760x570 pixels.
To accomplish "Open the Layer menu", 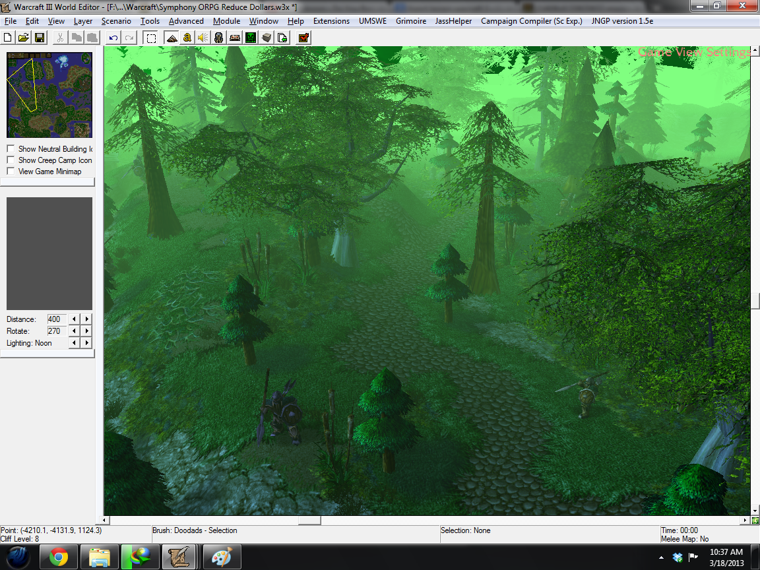I will coord(83,21).
